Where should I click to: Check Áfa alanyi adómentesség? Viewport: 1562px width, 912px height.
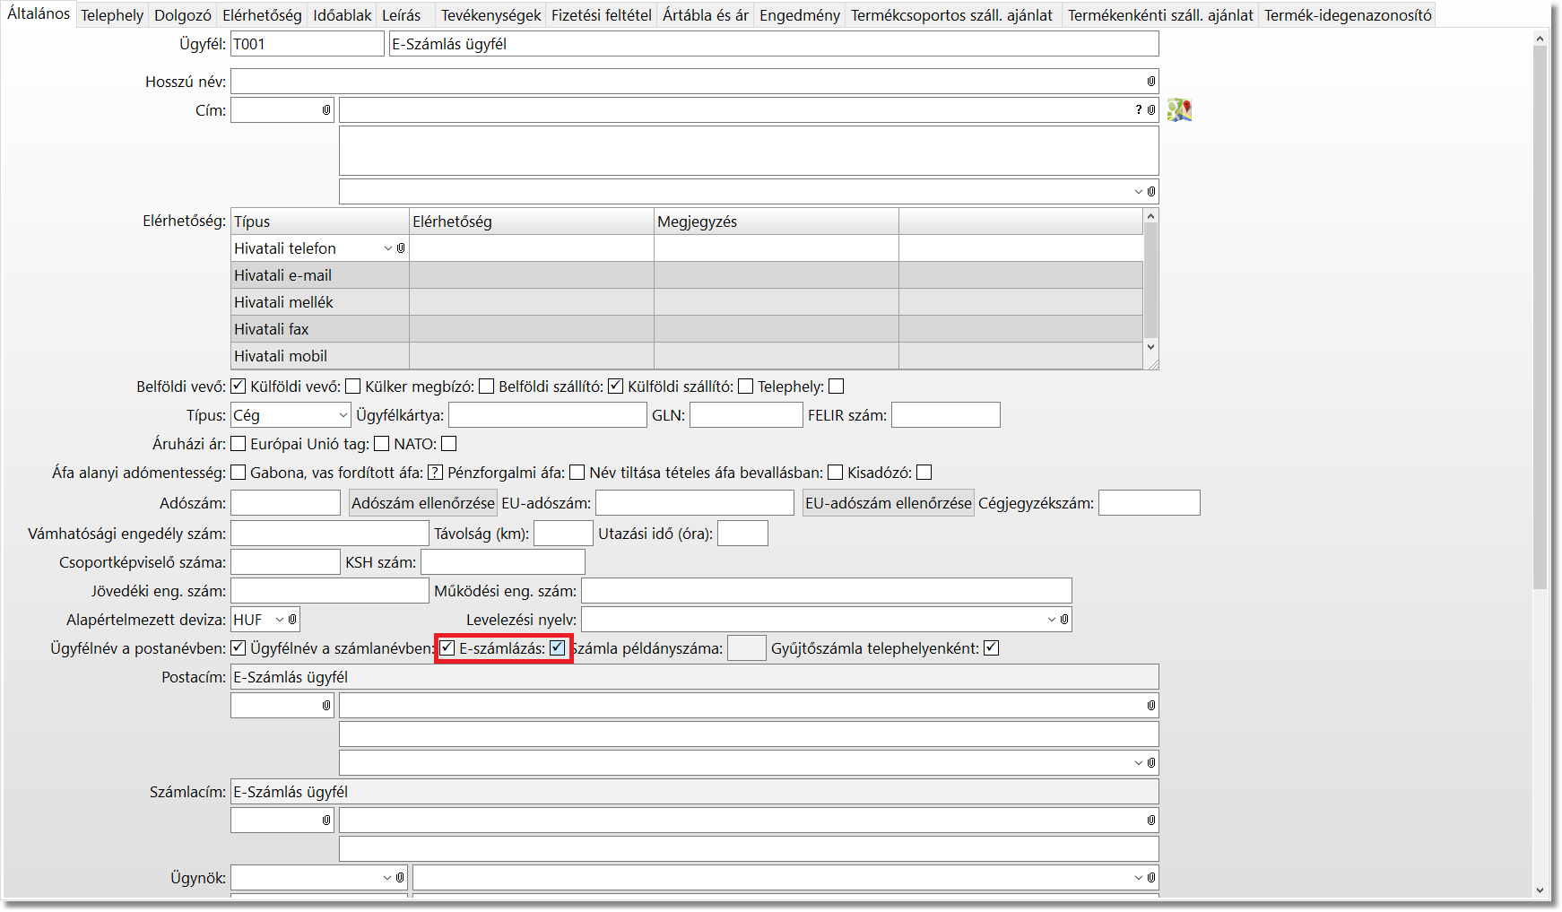pos(239,473)
